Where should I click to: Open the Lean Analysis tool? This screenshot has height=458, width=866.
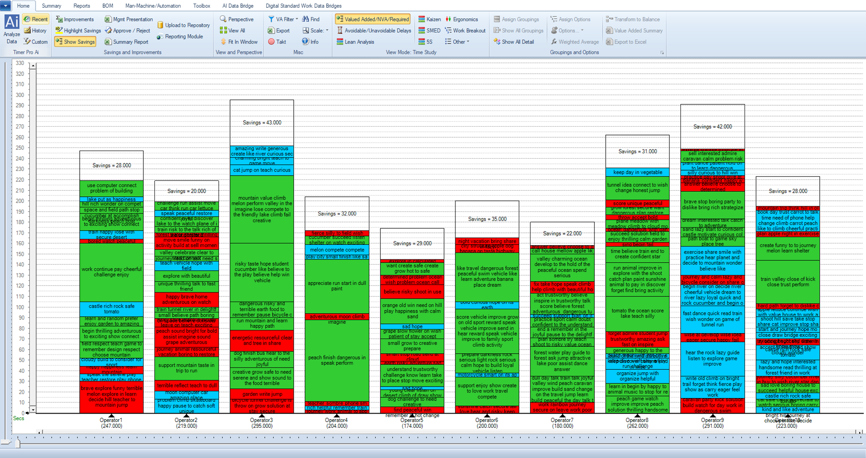[x=355, y=42]
